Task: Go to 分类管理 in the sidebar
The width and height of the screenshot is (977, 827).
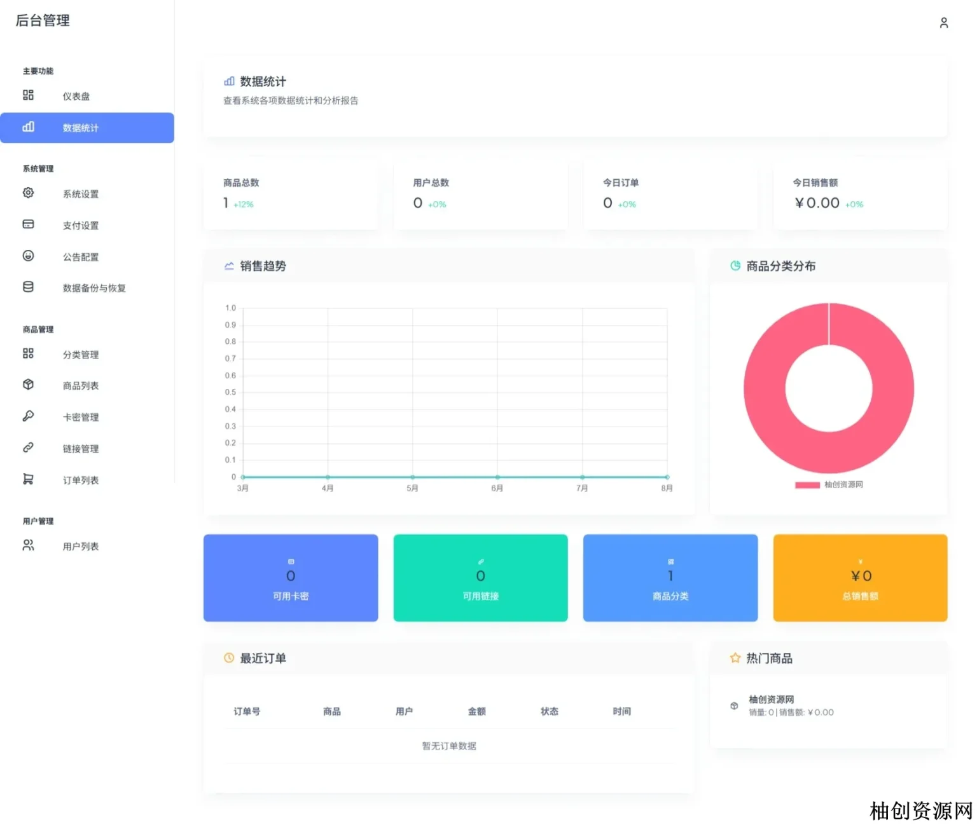Action: (80, 355)
